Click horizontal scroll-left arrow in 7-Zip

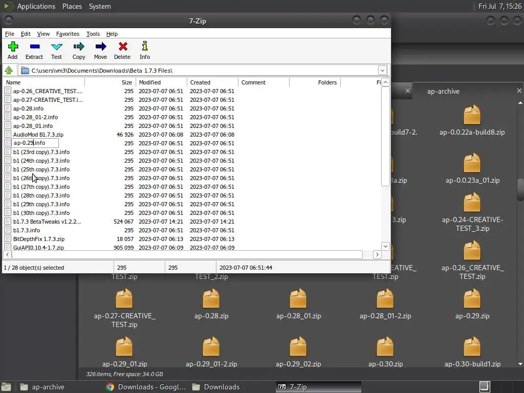point(7,255)
